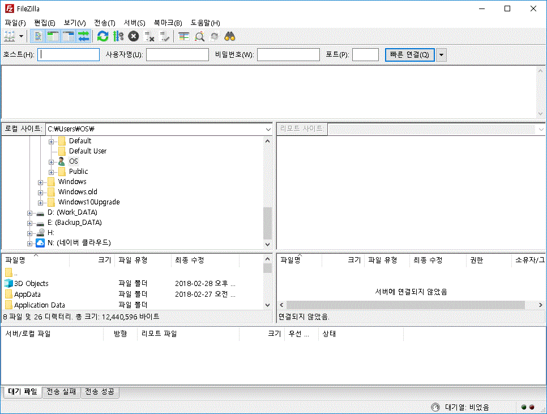Toggle the transfer queue display

84,36
